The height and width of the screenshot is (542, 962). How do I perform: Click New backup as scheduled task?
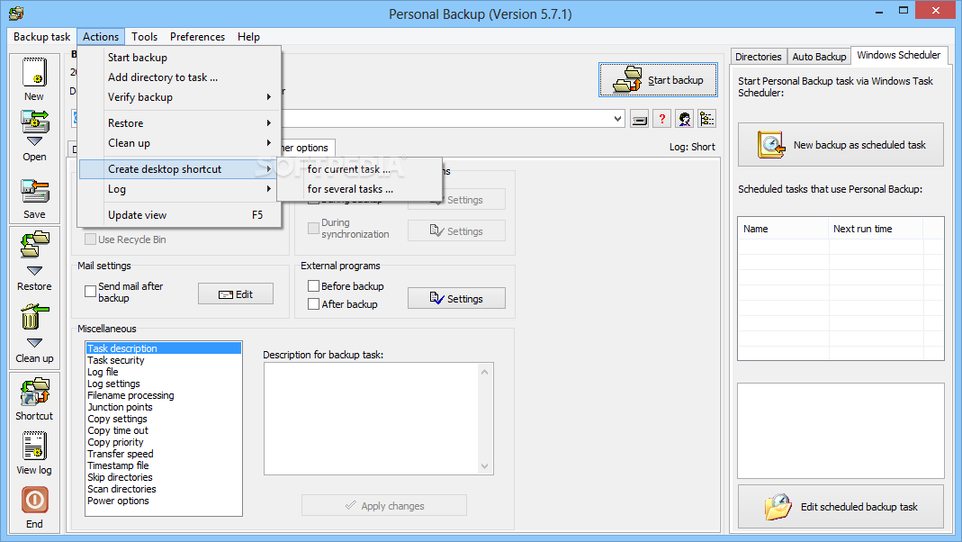841,145
